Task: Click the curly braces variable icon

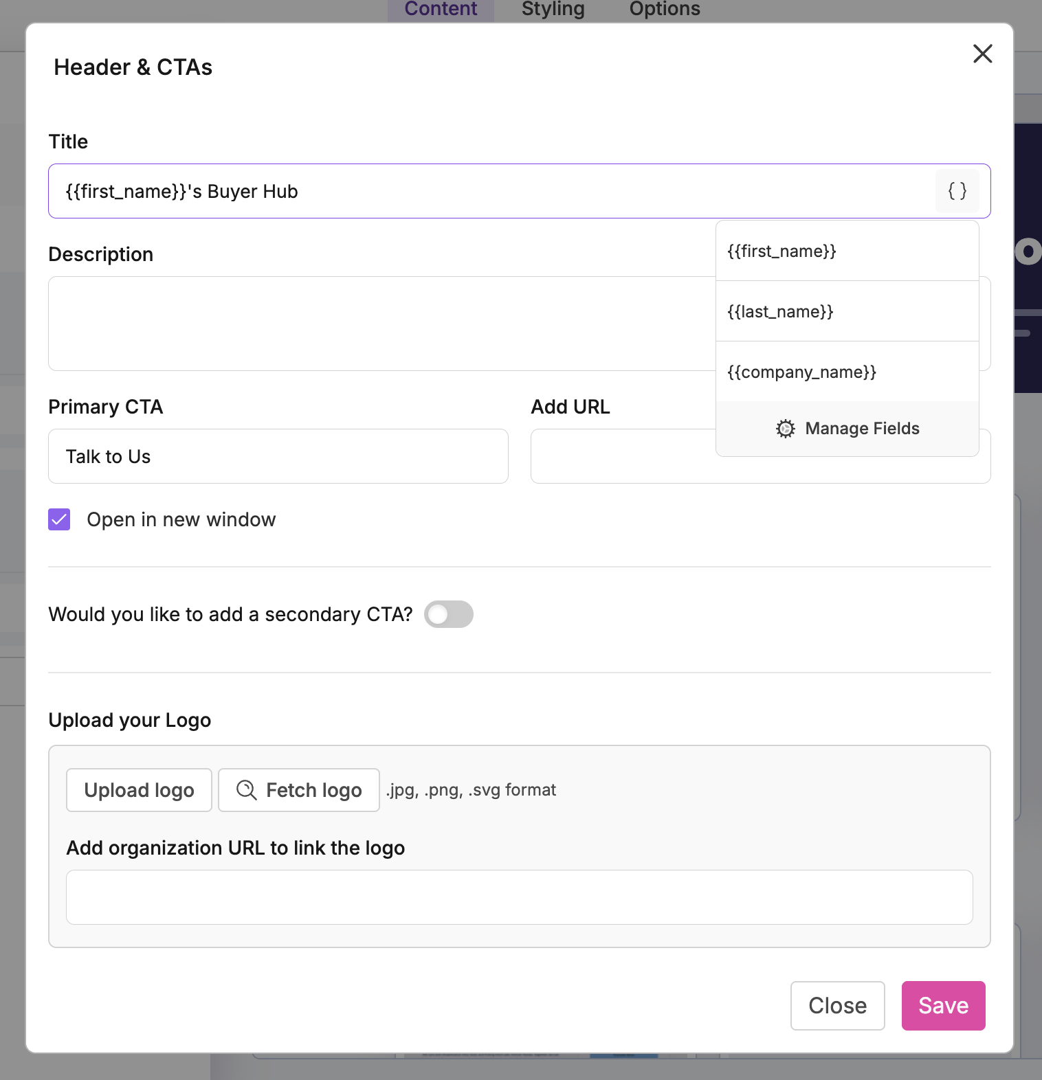Action: pyautogui.click(x=957, y=191)
